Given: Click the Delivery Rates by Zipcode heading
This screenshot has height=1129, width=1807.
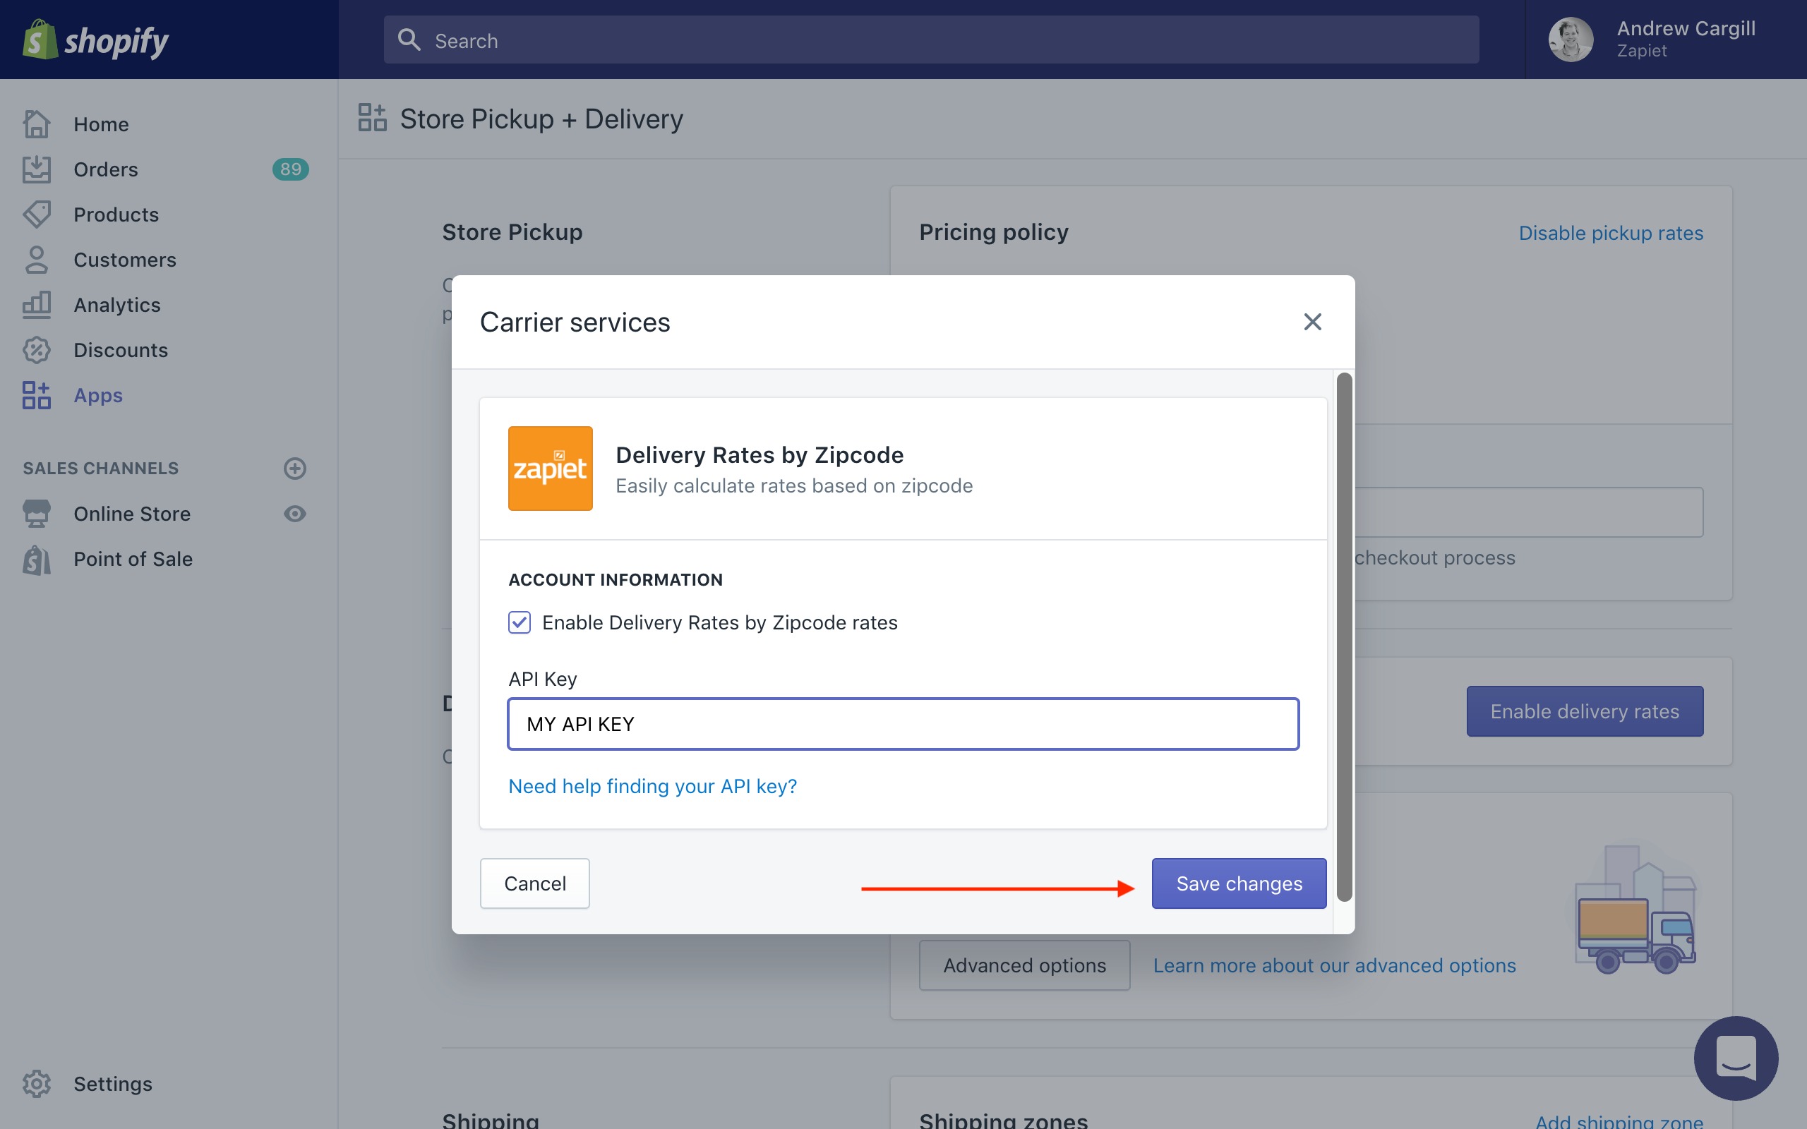Looking at the screenshot, I should 760,454.
